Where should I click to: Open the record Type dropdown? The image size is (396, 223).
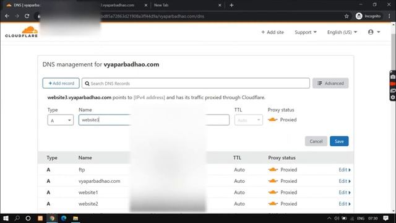click(x=61, y=120)
